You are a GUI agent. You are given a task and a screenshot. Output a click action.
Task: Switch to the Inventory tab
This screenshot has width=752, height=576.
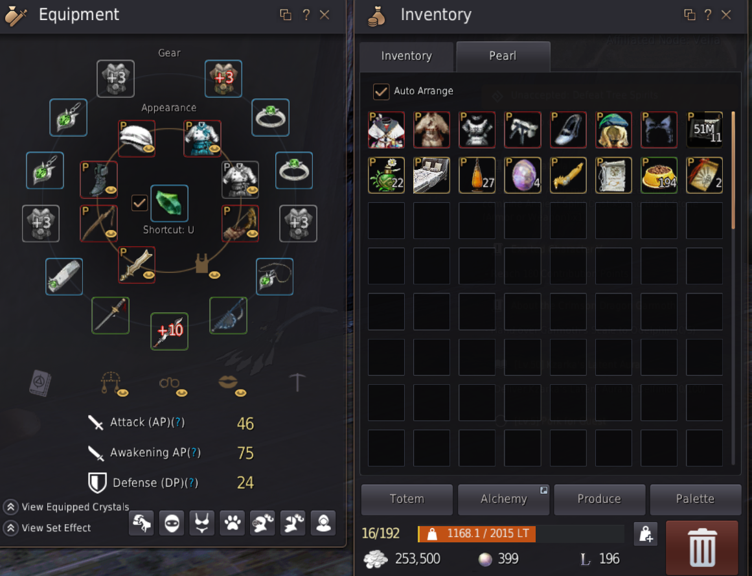click(406, 56)
